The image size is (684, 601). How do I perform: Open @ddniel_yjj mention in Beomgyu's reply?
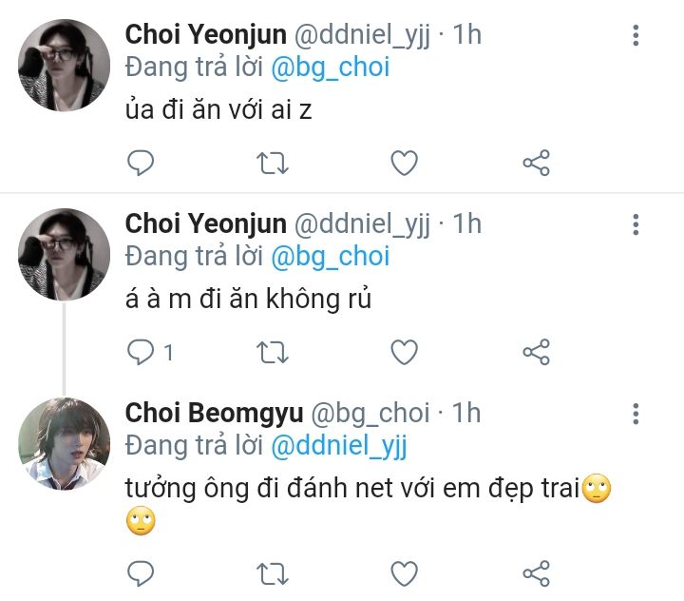tap(339, 446)
